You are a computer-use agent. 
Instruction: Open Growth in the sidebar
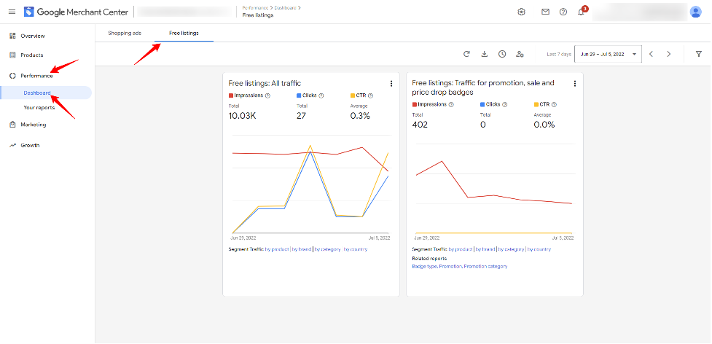[x=30, y=145]
